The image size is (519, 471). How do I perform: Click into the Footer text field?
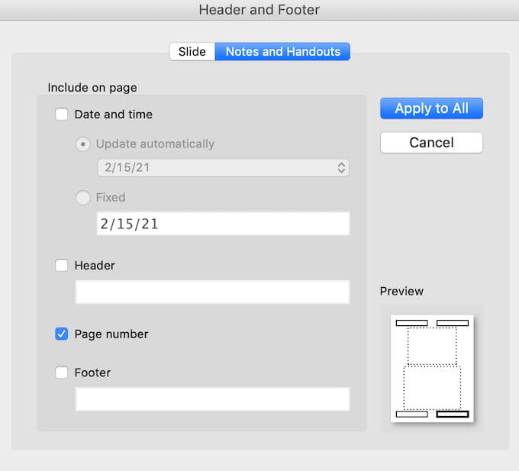click(x=212, y=399)
